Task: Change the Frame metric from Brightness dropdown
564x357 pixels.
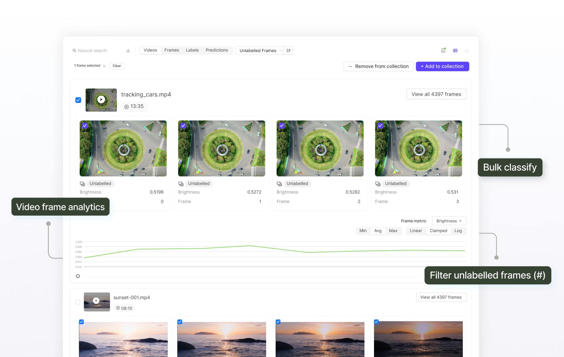Action: pos(448,221)
